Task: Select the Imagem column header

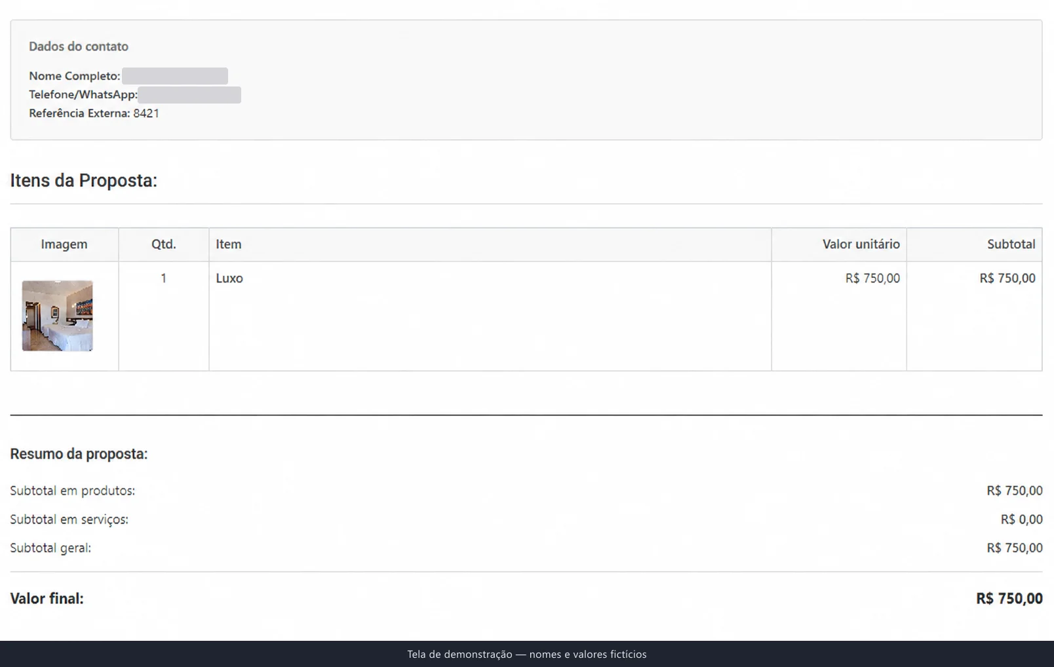Action: (x=64, y=244)
